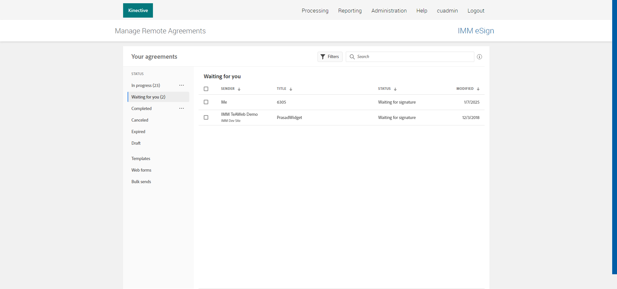Sort agreements by Title arrow
Viewport: 617px width, 289px height.
click(x=291, y=89)
